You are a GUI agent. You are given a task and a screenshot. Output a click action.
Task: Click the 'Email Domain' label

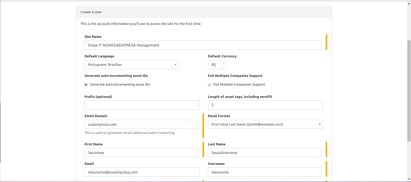point(96,116)
